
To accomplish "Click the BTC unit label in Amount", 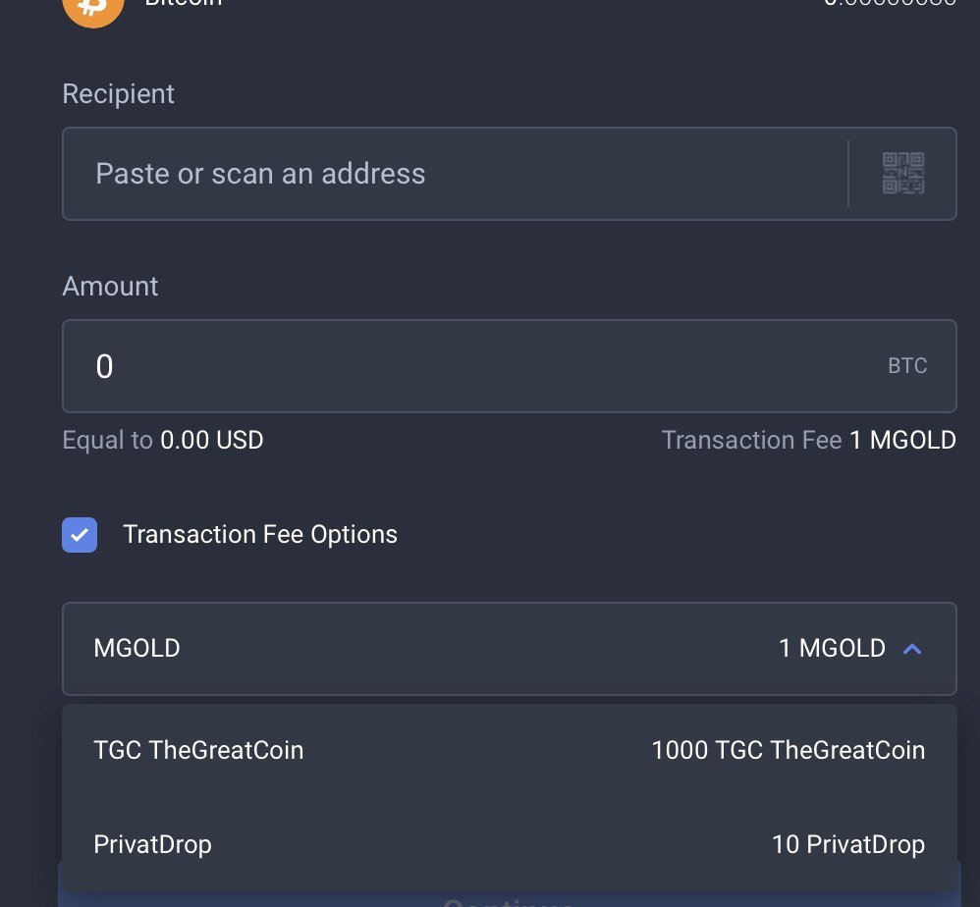I will tap(907, 365).
